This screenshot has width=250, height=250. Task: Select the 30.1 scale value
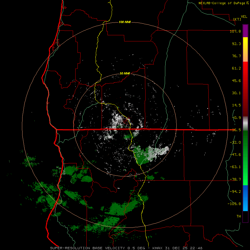[x=236, y=93]
